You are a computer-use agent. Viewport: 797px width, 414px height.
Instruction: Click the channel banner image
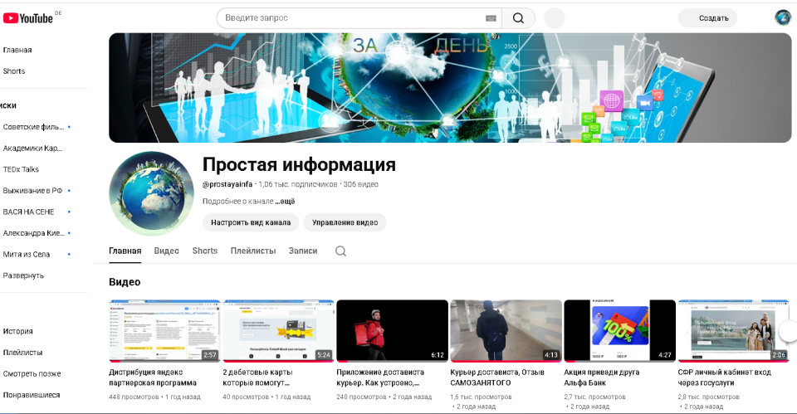(450, 88)
